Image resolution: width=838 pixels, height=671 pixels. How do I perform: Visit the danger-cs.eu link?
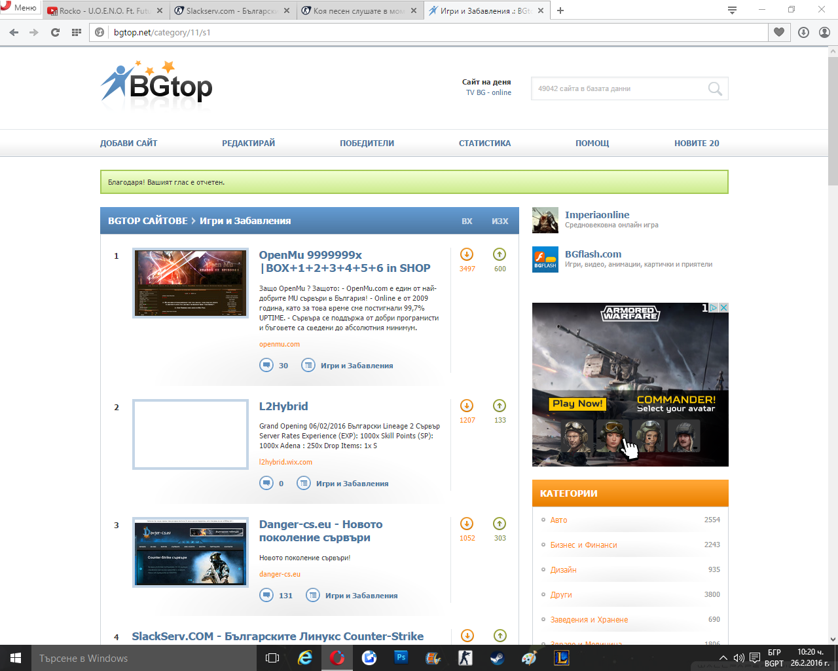(280, 574)
